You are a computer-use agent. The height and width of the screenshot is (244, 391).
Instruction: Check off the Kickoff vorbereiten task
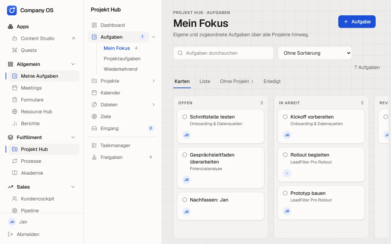click(285, 117)
